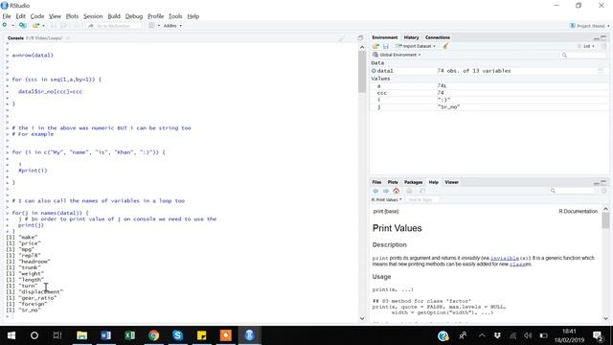The width and height of the screenshot is (613, 345).
Task: Open the Global Environment dropdown
Action: [397, 55]
